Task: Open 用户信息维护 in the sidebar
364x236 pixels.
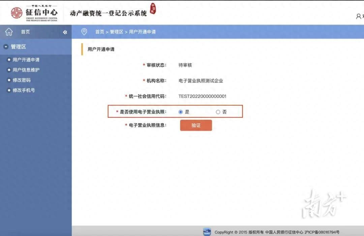Action: coord(26,70)
